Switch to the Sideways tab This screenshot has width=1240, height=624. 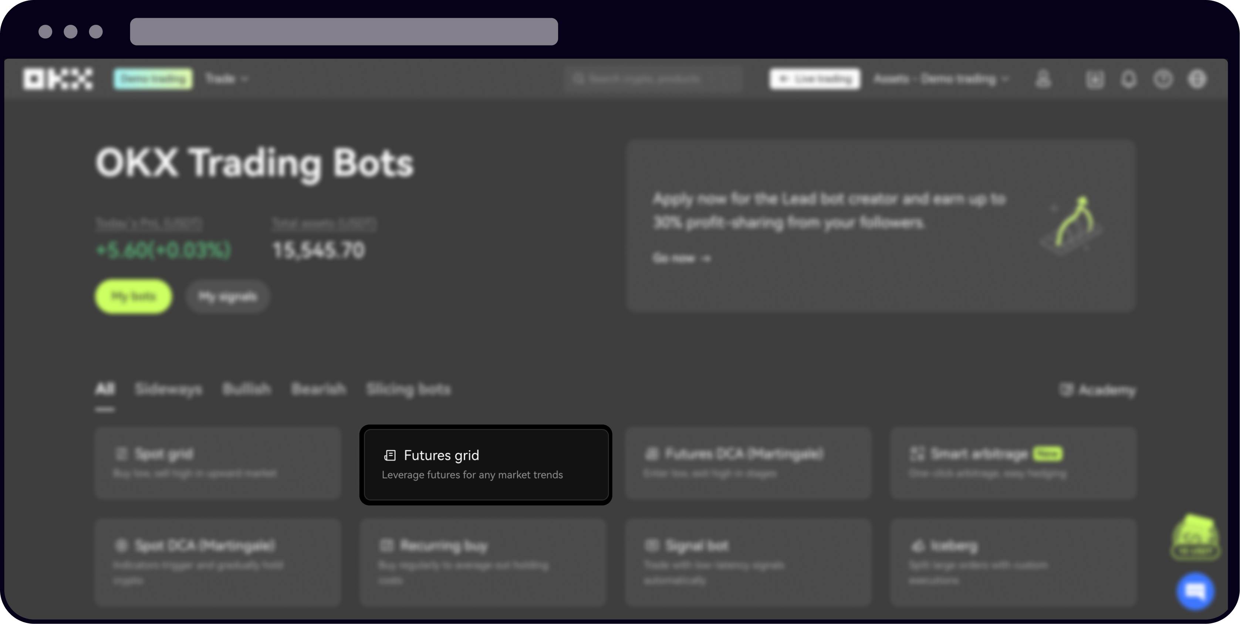pos(169,389)
